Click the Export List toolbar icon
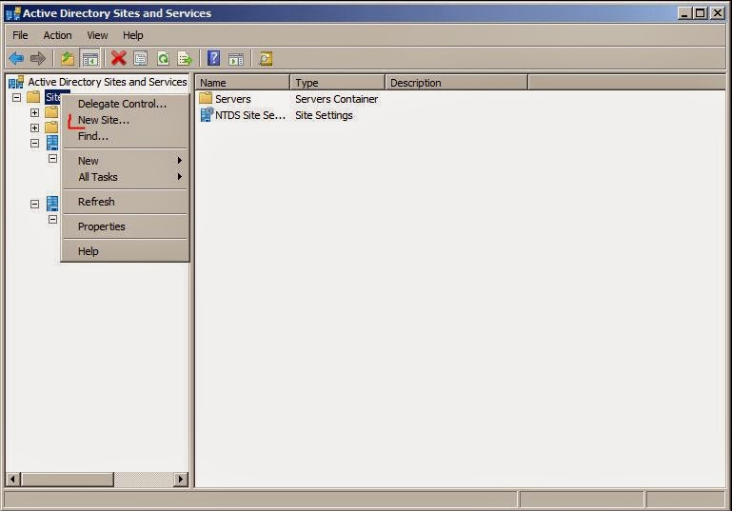The height and width of the screenshot is (511, 732). pos(185,59)
